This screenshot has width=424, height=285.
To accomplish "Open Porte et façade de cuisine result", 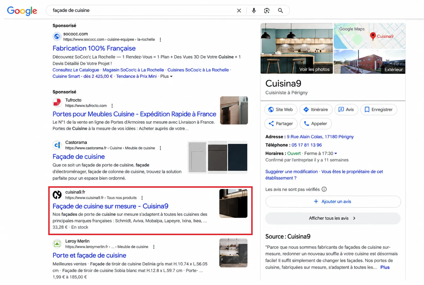I will tap(89, 255).
